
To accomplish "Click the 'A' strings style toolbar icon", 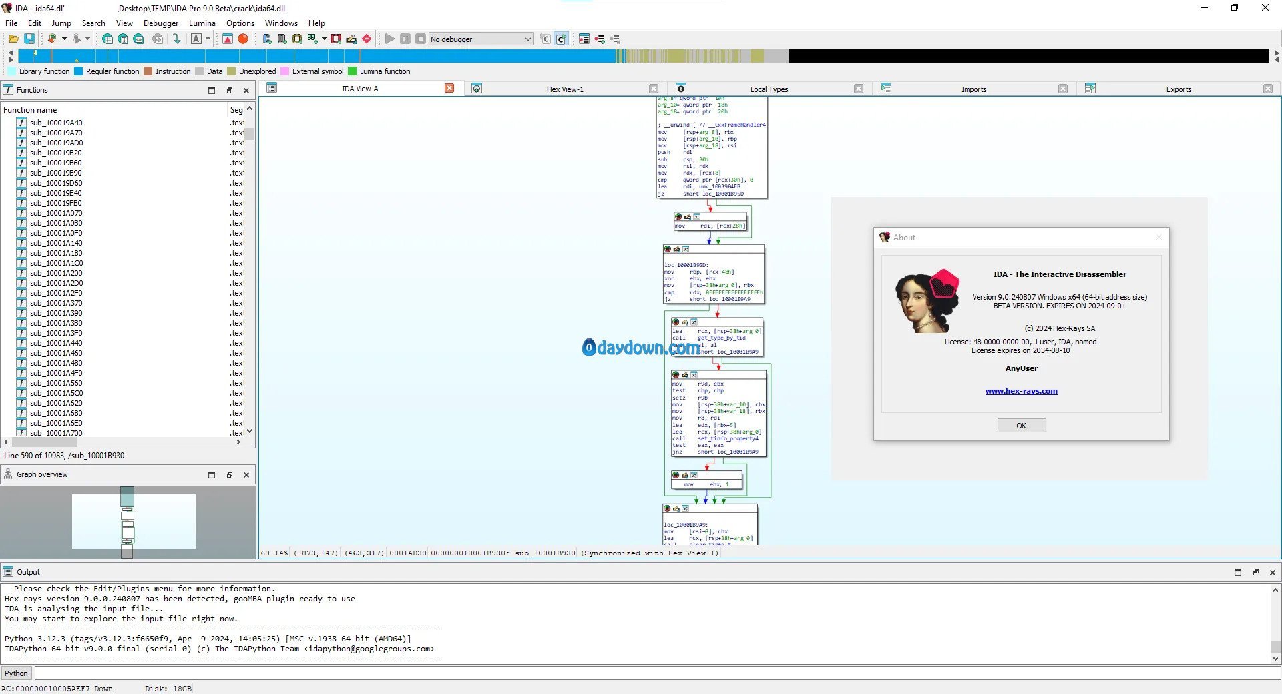I will [196, 39].
